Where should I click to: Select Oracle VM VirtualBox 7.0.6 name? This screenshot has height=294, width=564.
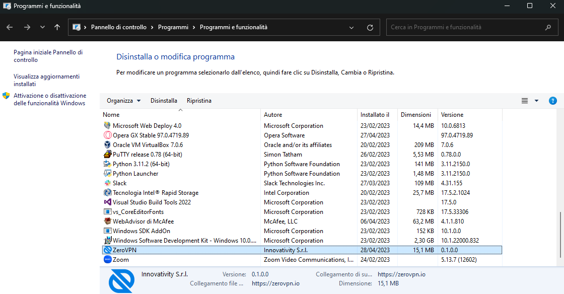[x=148, y=144]
